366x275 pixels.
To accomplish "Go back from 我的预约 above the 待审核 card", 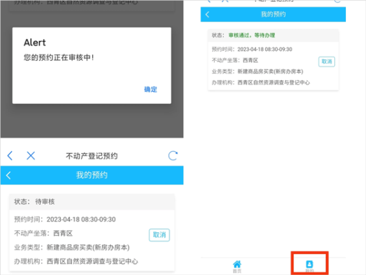I will [x=8, y=175].
